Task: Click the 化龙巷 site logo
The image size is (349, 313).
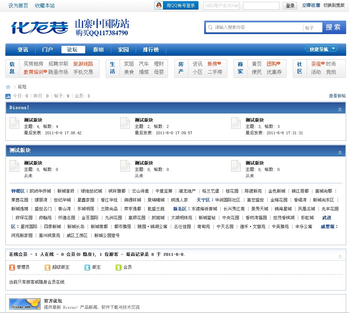Action: [40, 28]
